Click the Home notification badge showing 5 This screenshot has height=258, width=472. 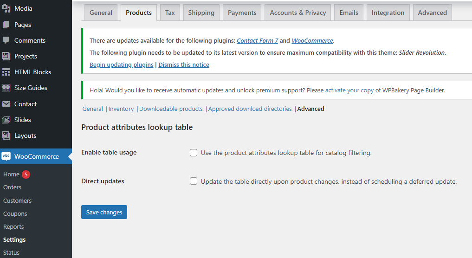pyautogui.click(x=26, y=174)
